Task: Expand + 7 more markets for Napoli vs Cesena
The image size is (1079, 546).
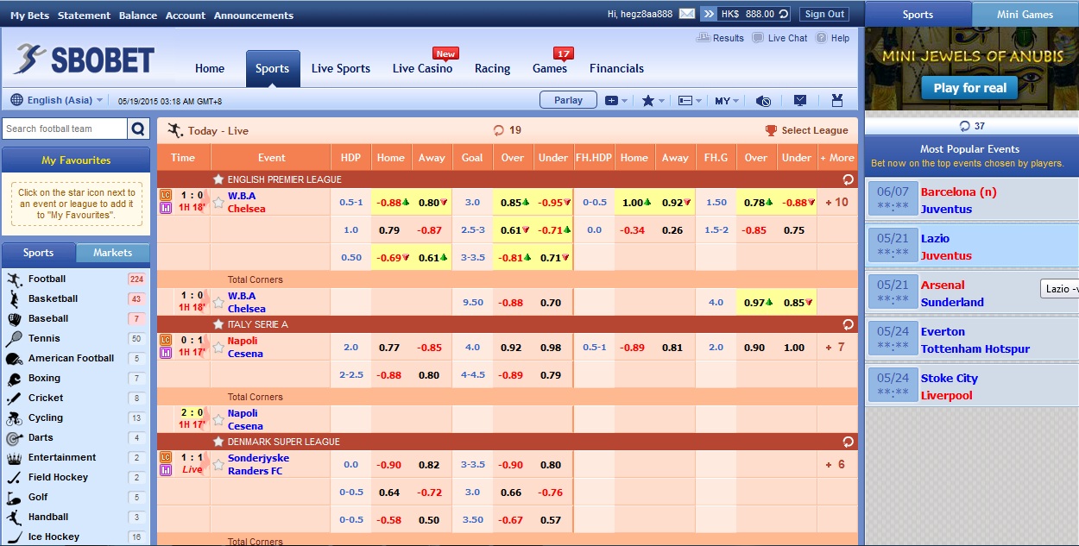Action: pos(836,348)
